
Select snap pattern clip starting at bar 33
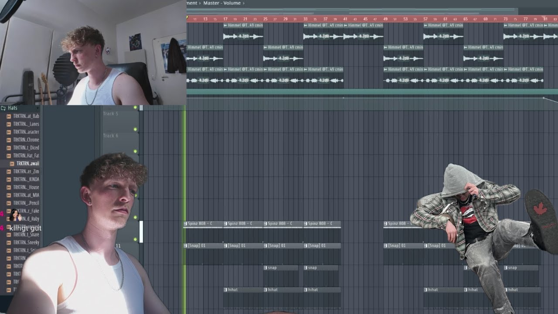pos(321,276)
